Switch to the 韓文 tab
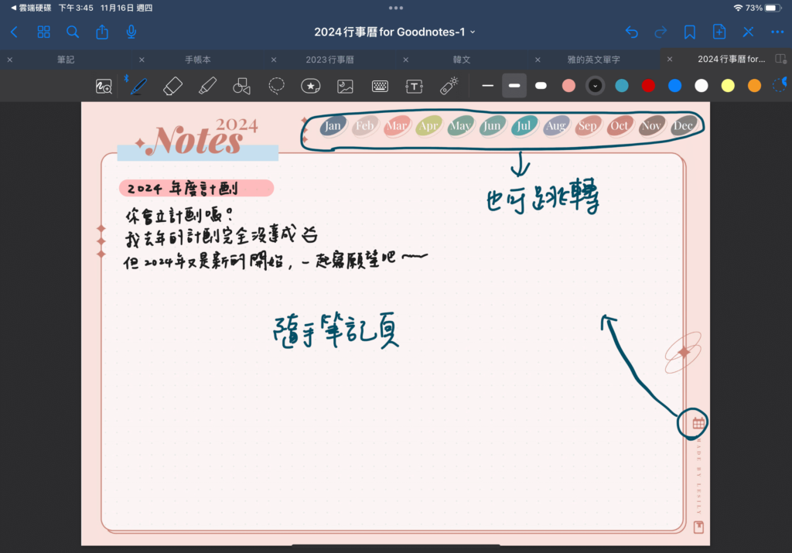This screenshot has width=792, height=553. pos(462,60)
